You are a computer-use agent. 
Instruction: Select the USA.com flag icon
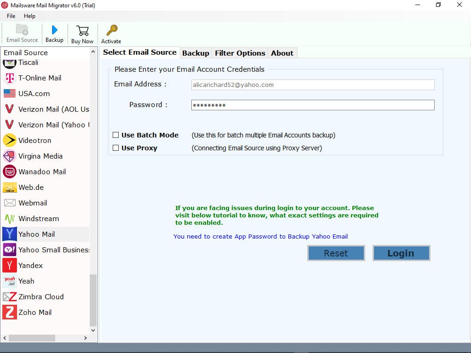pyautogui.click(x=10, y=94)
